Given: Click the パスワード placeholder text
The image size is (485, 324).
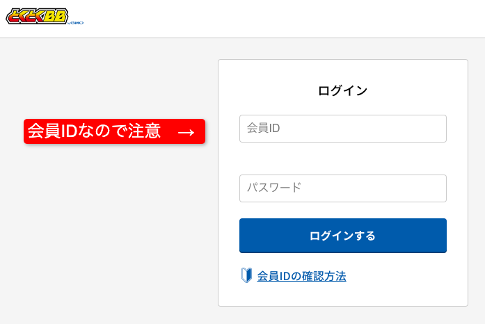Looking at the screenshot, I should 273,187.
